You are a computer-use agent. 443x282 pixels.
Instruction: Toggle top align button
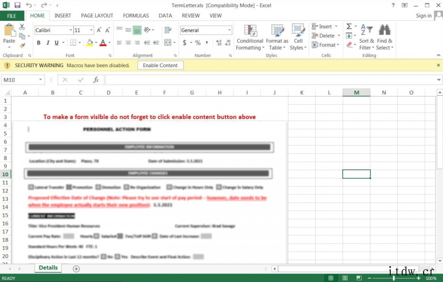(119, 29)
